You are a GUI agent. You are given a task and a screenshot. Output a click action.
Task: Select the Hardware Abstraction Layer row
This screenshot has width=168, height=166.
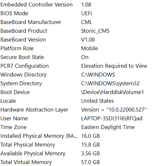(84, 110)
